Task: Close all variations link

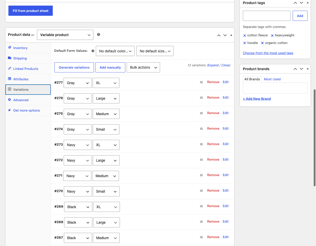Action: [225, 65]
